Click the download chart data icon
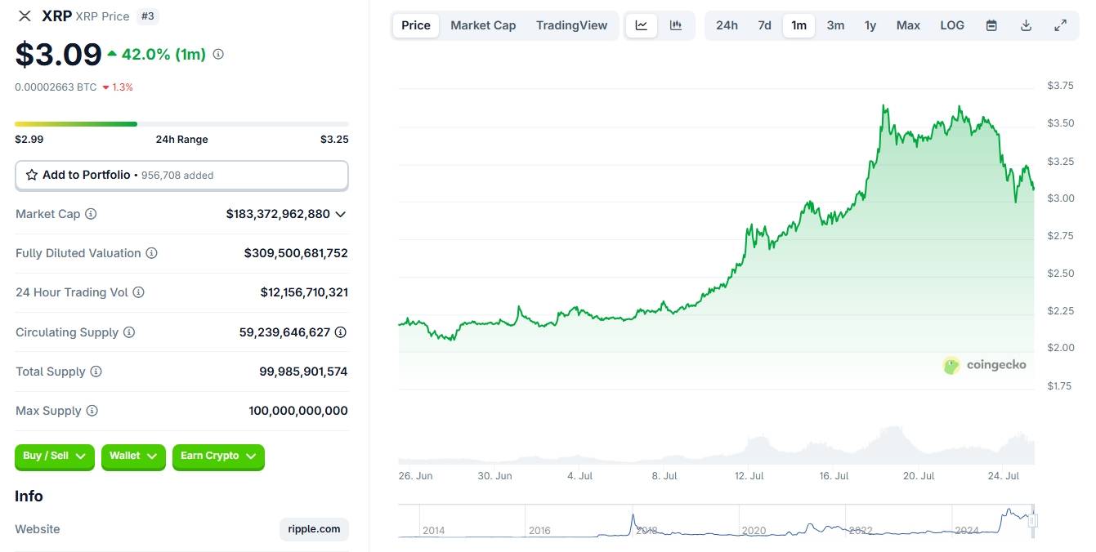Screen dimensions: 1096x552 pos(1026,25)
